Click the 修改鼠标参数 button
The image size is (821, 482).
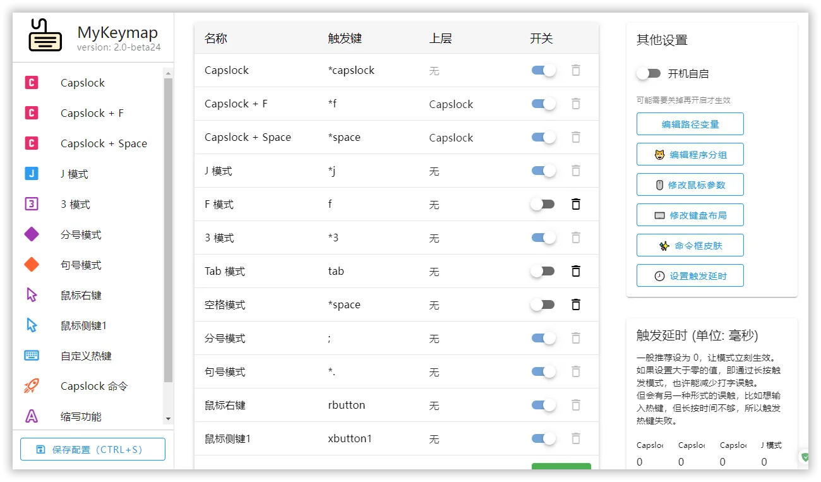tap(690, 184)
